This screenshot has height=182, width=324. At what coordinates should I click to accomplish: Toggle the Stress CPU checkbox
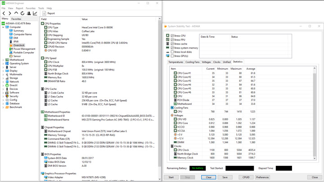[172, 36]
